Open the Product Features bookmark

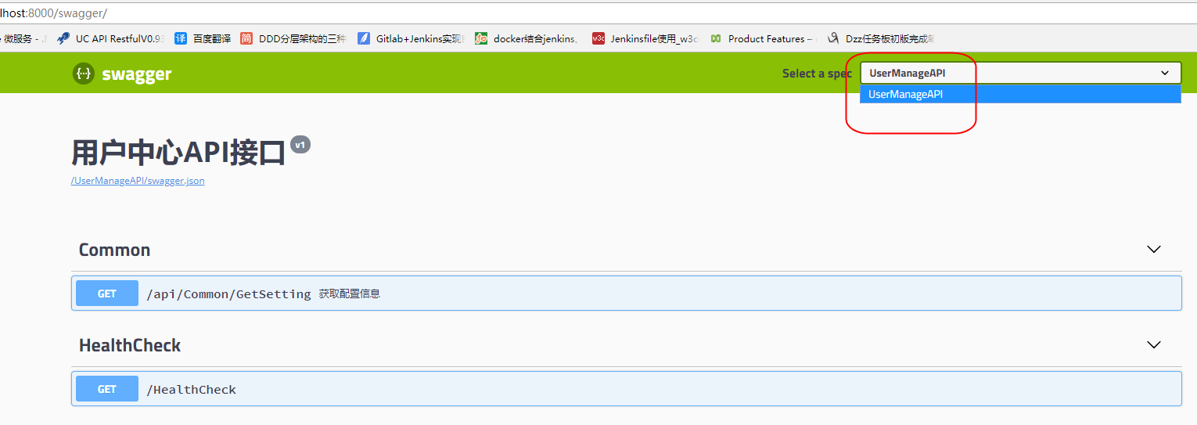763,38
